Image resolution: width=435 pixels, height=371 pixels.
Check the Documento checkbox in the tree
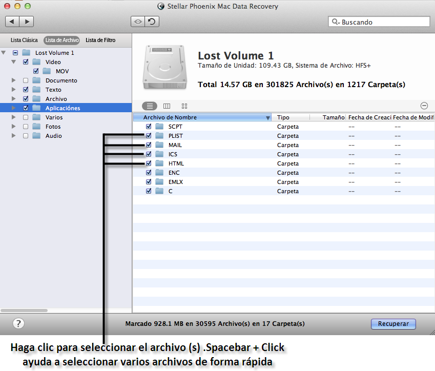click(26, 80)
